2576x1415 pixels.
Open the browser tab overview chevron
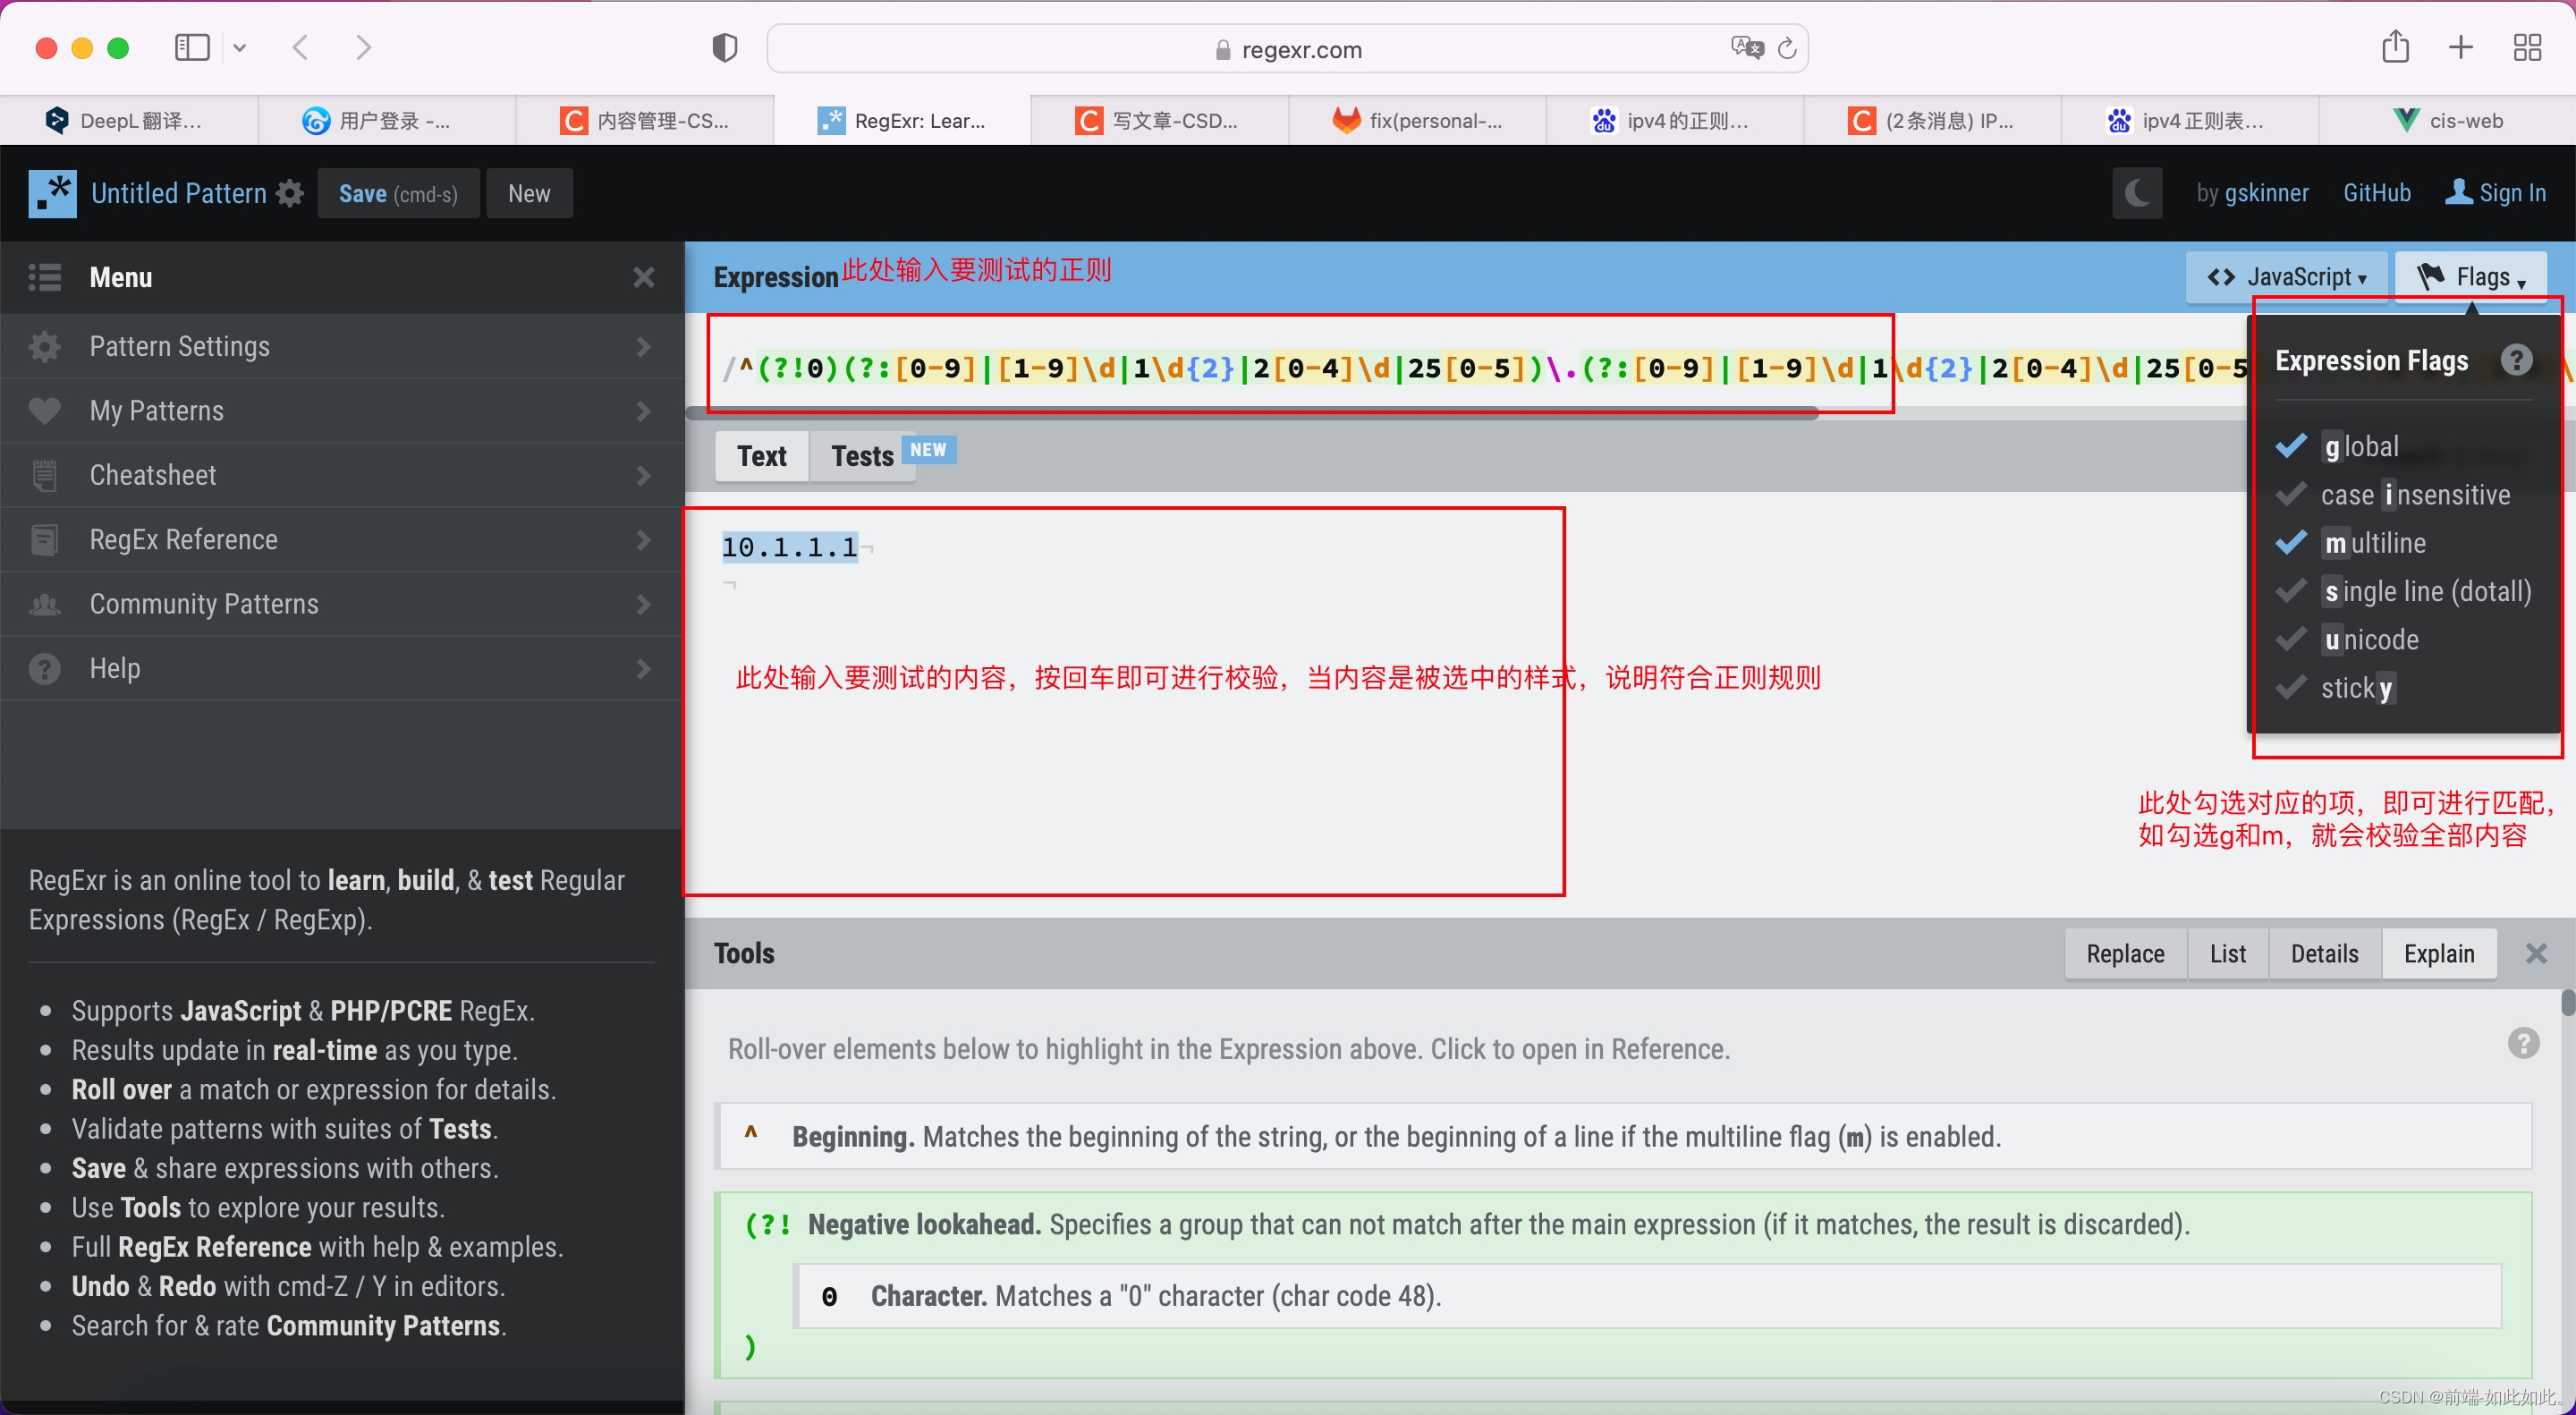coord(240,47)
